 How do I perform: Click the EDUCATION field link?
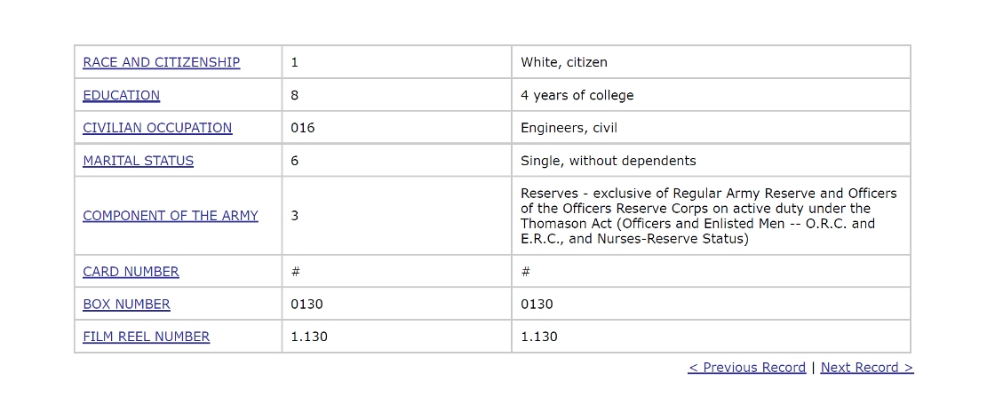tap(121, 95)
